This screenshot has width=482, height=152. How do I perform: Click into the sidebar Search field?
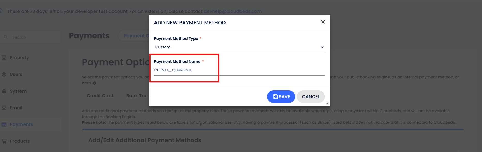[34, 37]
